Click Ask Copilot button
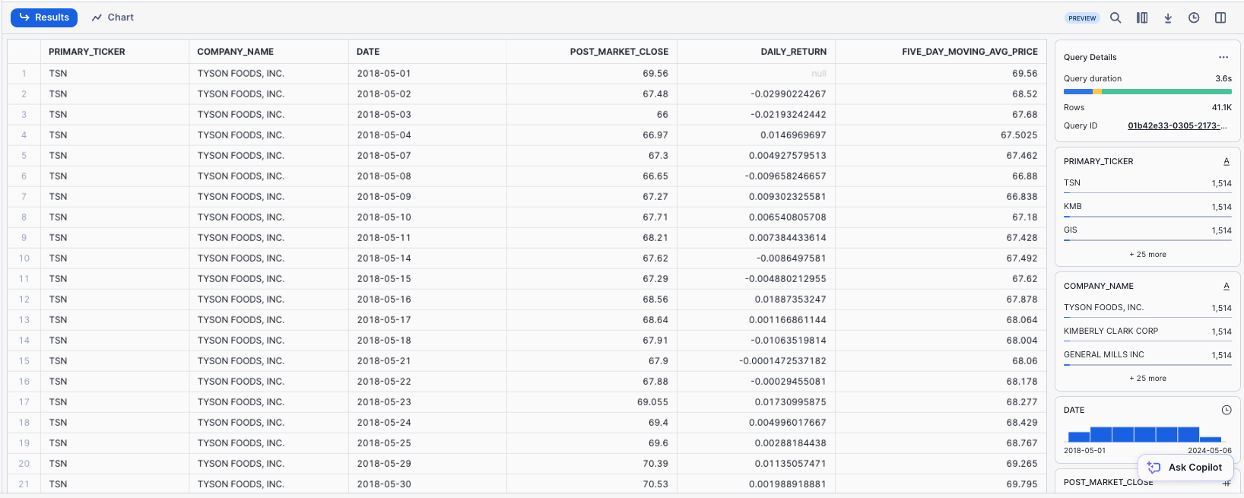 [x=1185, y=468]
